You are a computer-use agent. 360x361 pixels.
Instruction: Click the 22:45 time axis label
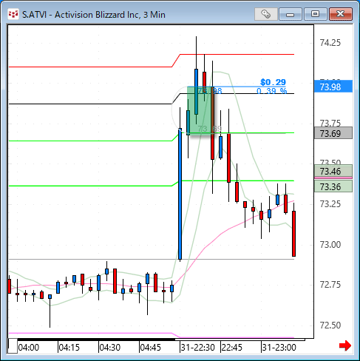232,348
